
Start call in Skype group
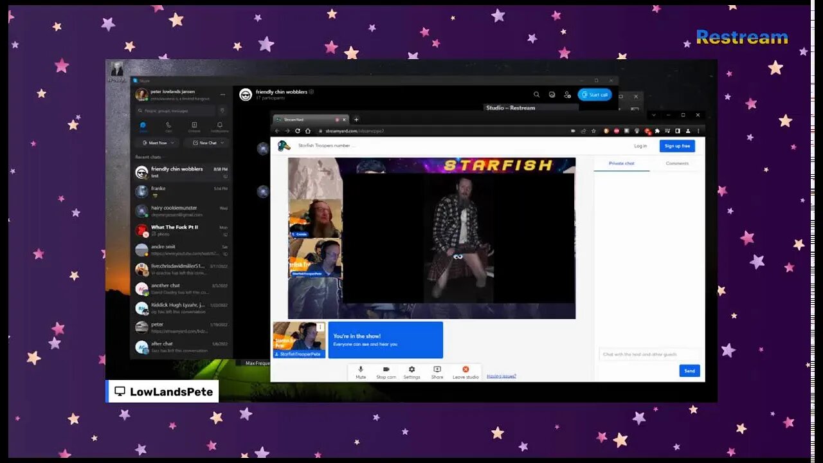(595, 95)
